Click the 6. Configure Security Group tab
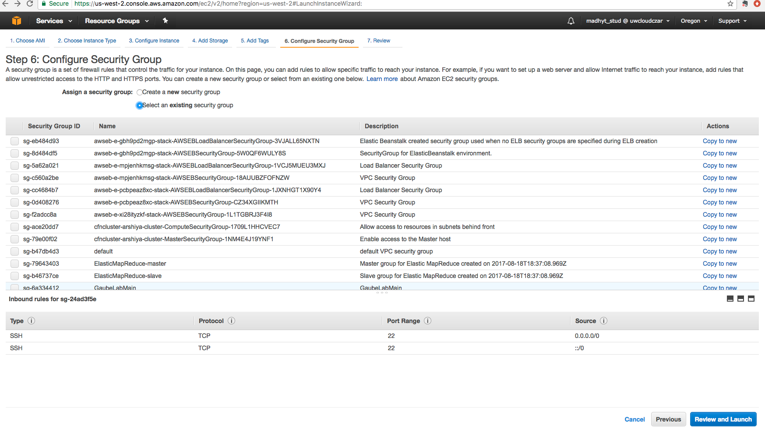The image size is (765, 429). tap(319, 41)
